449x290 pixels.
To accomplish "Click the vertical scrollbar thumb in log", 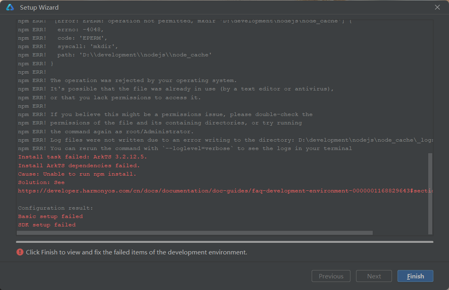I will (430, 193).
